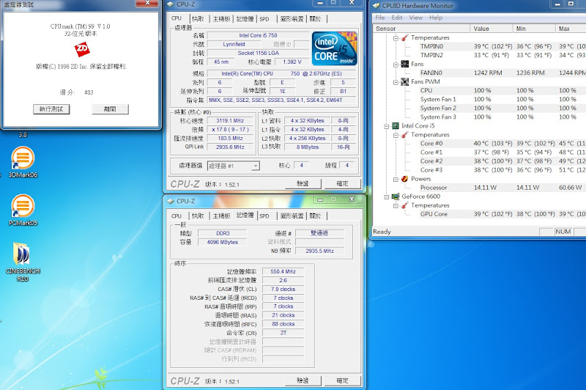The height and width of the screenshot is (390, 586).
Task: Open the View menu in Hardware Monitor
Action: pos(415,18)
